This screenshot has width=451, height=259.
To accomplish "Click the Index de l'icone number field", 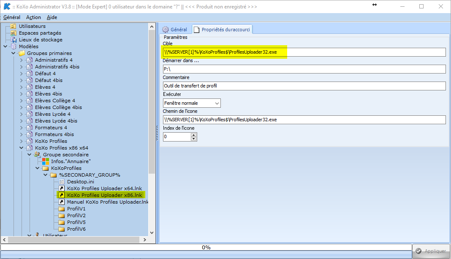I will 177,137.
